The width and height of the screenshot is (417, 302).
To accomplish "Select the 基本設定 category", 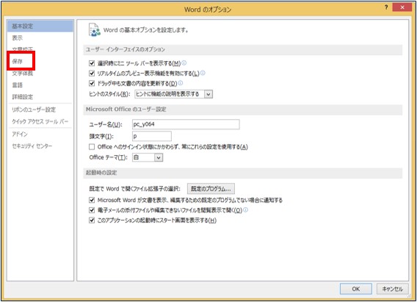I will pos(40,26).
